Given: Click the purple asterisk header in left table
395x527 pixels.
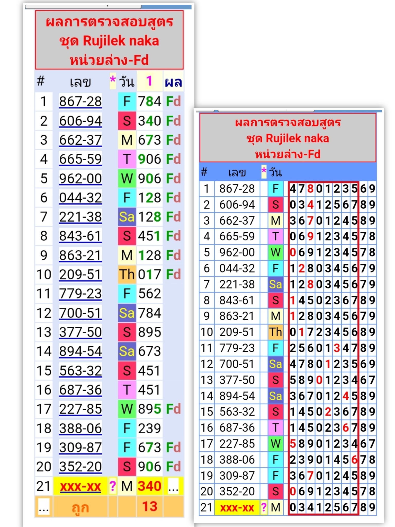Looking at the screenshot, I should click(x=113, y=80).
